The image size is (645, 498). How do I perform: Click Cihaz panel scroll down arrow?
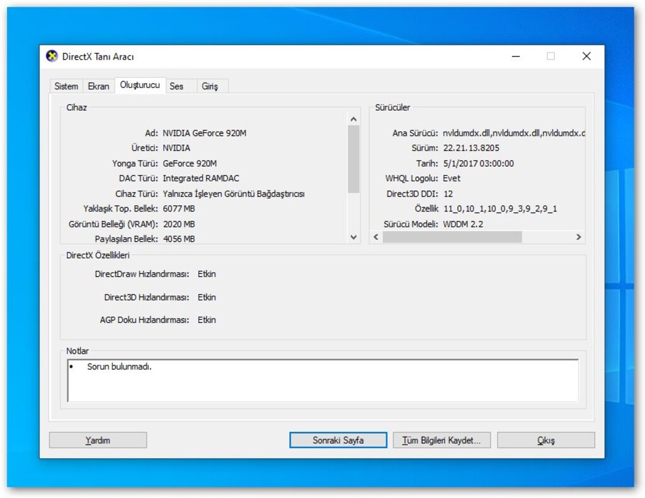[x=353, y=237]
